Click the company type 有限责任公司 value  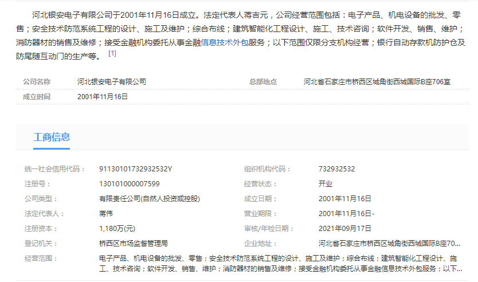click(x=149, y=199)
